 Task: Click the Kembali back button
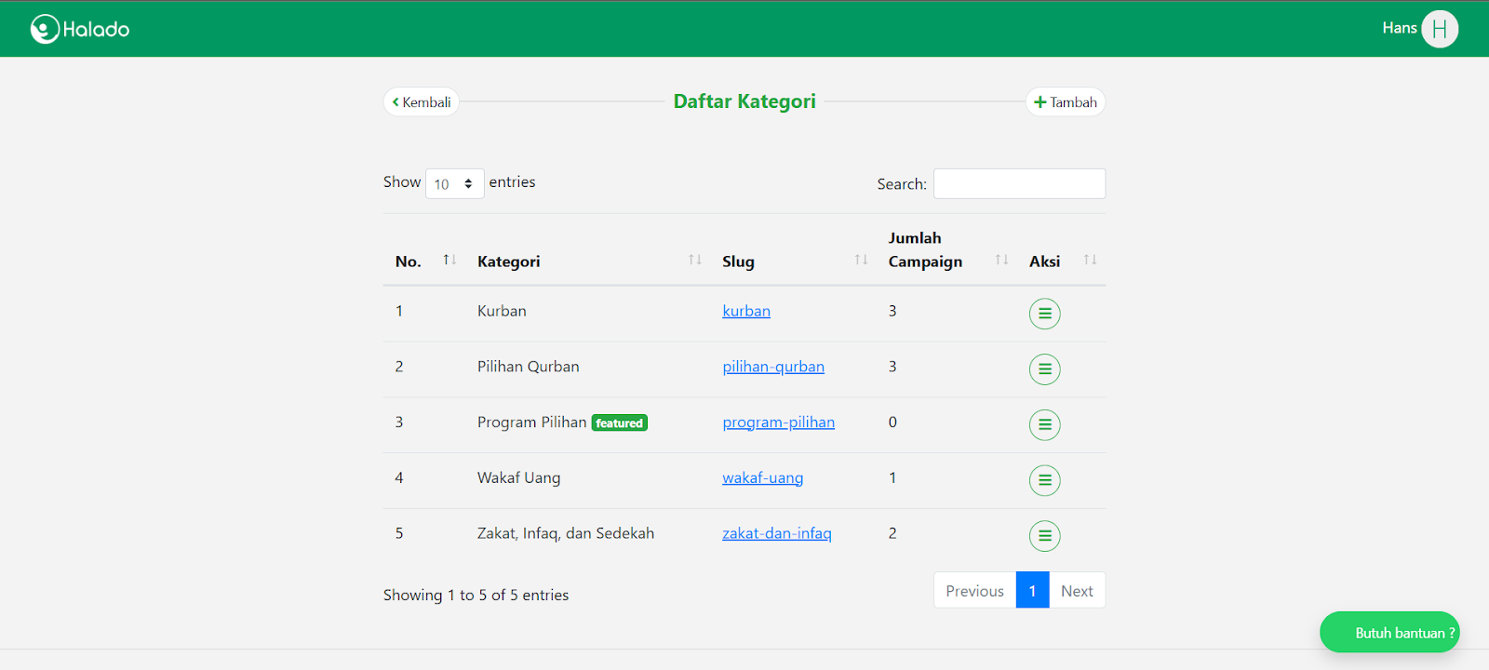(422, 102)
